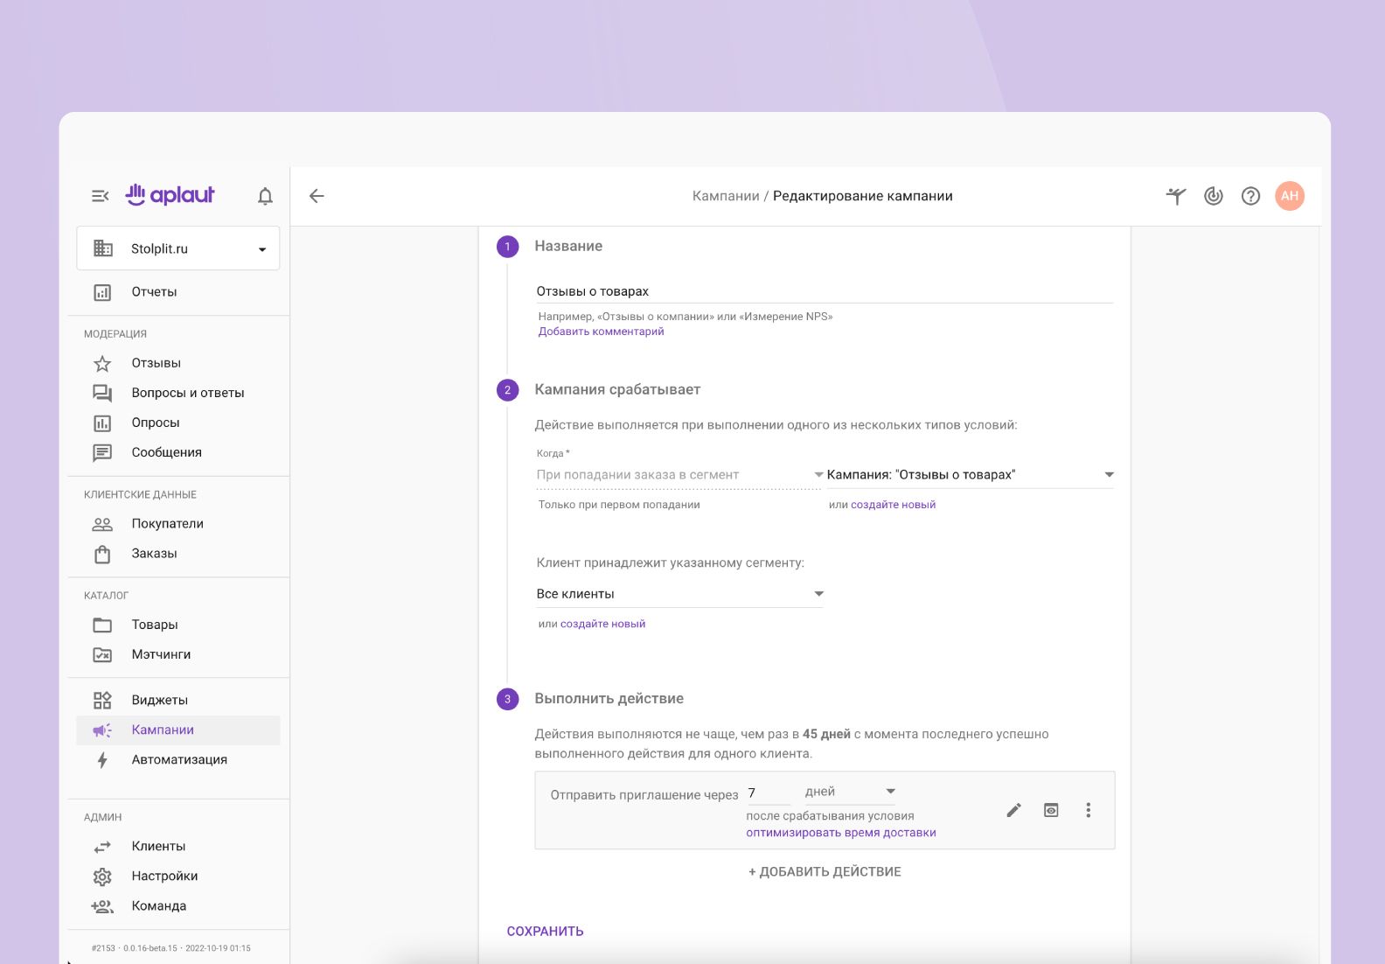
Task: Open the user avatar AH
Action: click(x=1289, y=196)
